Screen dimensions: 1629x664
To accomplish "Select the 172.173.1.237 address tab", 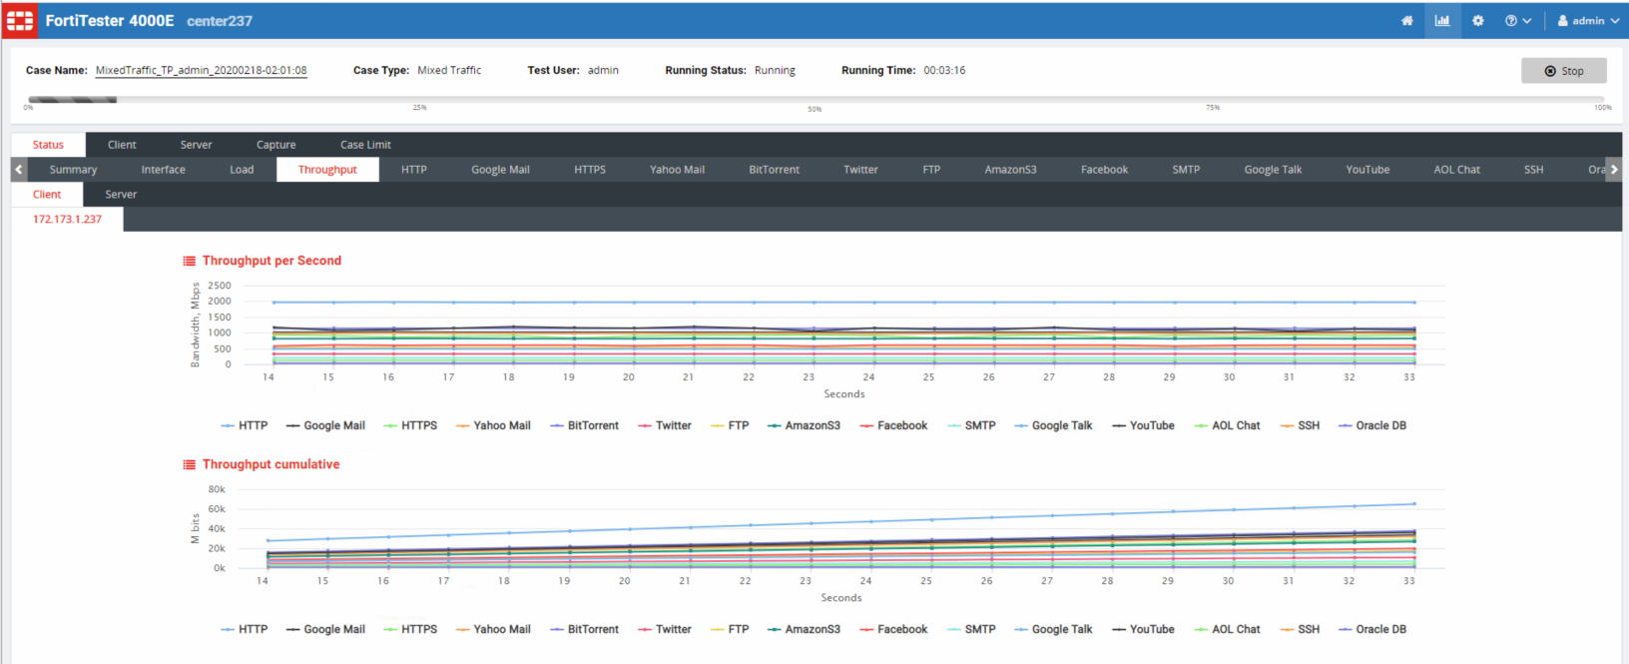I will [67, 220].
